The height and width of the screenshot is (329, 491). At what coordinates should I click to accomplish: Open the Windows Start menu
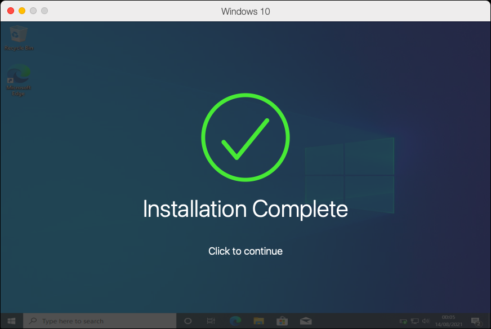[x=12, y=321]
